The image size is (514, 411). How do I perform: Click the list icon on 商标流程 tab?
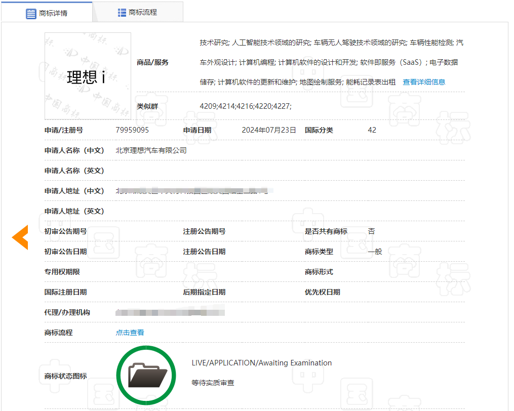(122, 11)
